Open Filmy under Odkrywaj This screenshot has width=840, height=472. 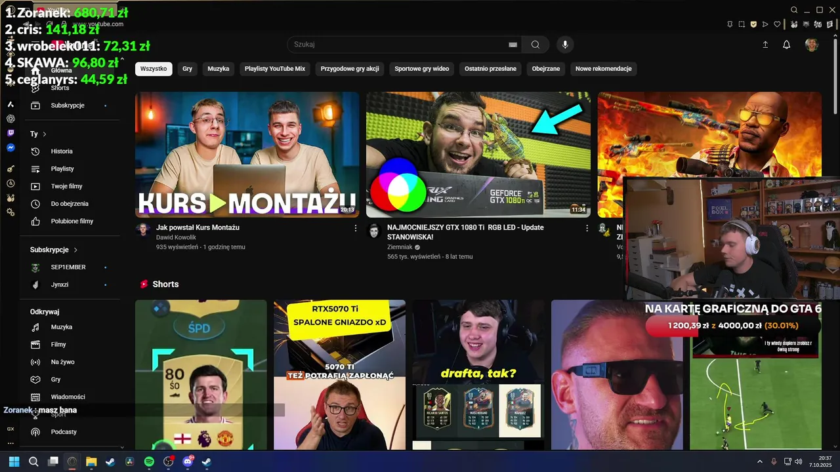tap(70, 344)
